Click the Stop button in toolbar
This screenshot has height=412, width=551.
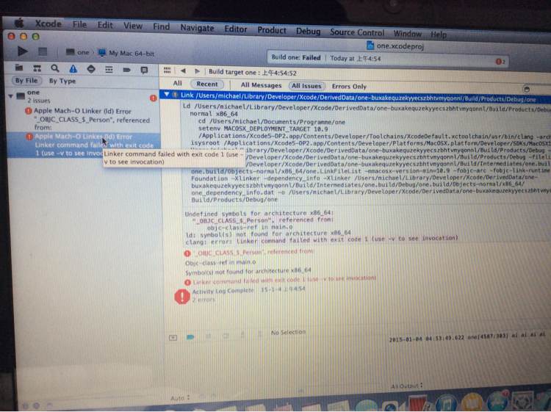pyautogui.click(x=43, y=51)
